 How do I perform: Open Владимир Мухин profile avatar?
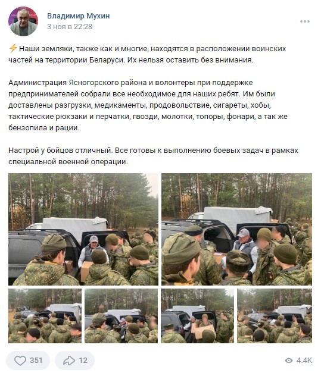coord(23,21)
